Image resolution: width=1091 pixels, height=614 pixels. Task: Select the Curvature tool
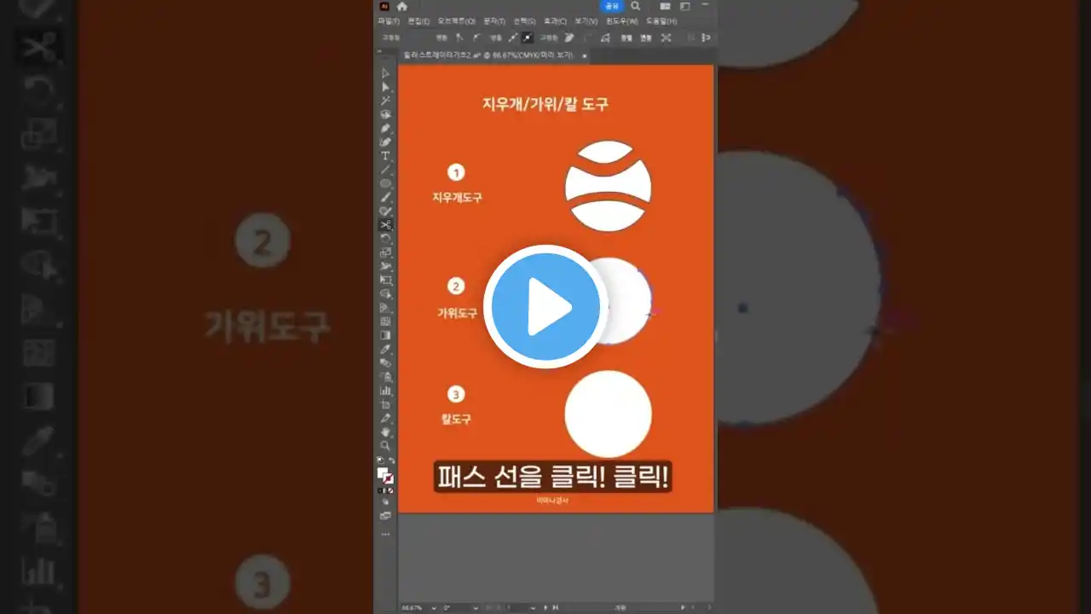click(386, 142)
